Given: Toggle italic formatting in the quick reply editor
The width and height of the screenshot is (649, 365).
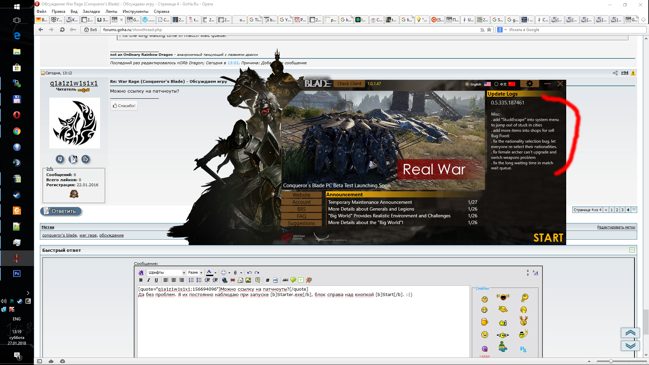Looking at the screenshot, I should point(148,280).
